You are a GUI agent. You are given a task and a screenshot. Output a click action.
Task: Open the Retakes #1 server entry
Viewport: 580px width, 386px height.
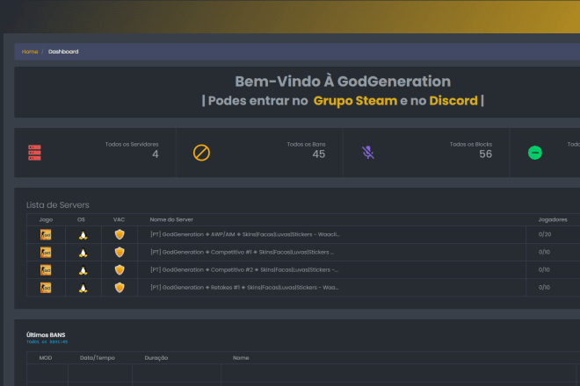point(244,288)
